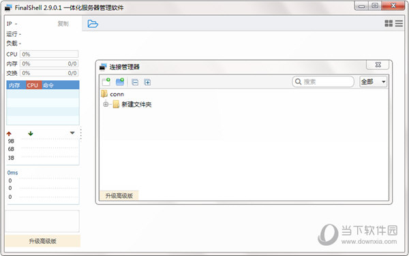This screenshot has width=409, height=256.
Task: Select the conn root folder
Action: pyautogui.click(x=112, y=94)
